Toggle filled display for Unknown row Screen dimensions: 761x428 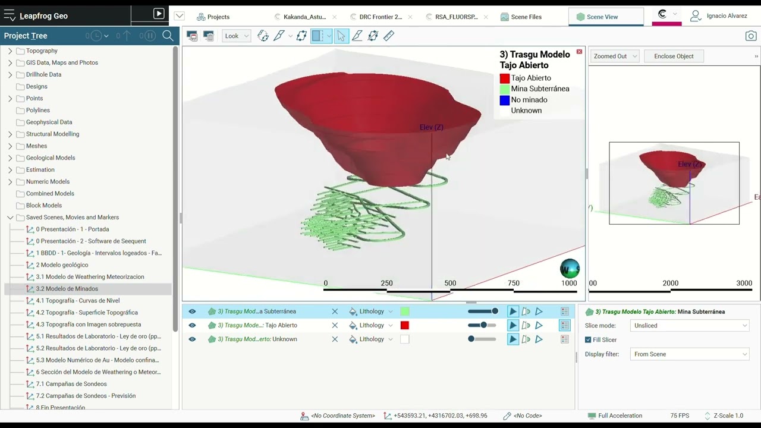(x=512, y=339)
